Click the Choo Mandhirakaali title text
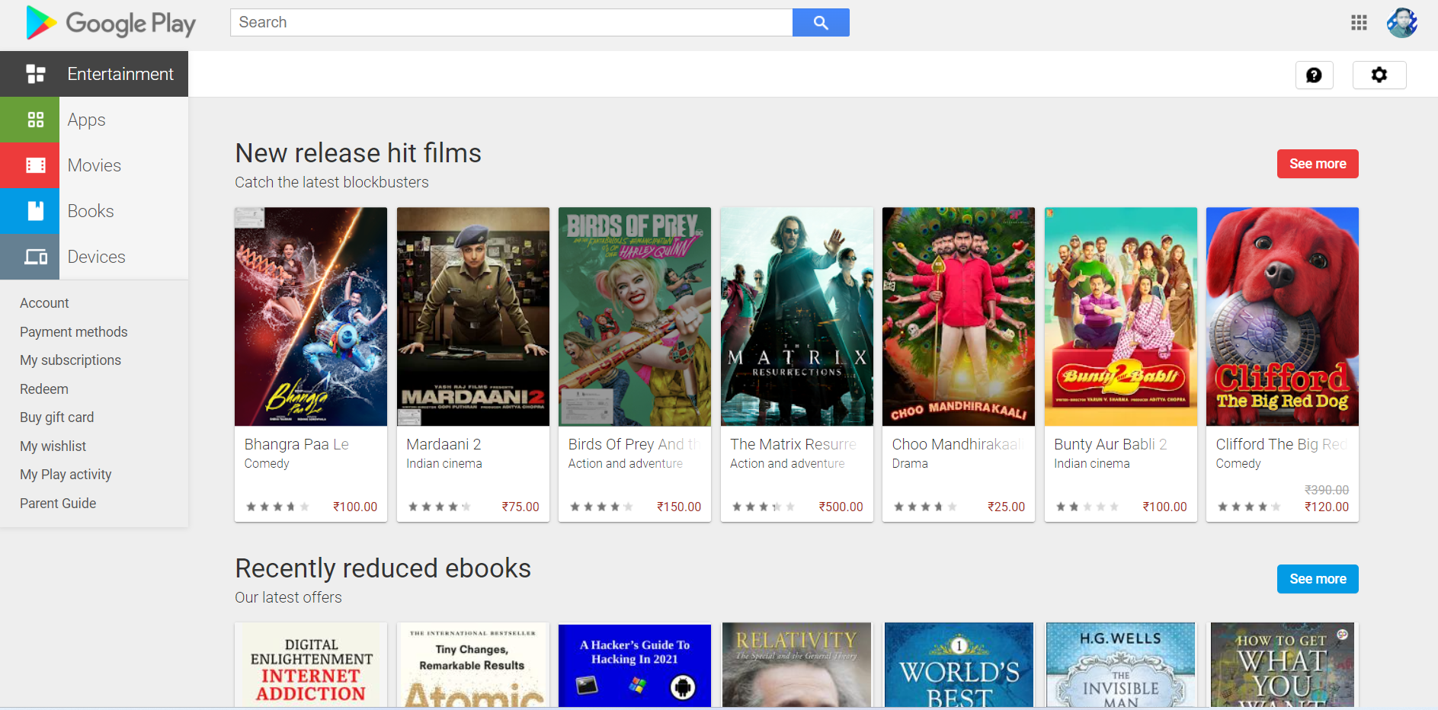The width and height of the screenshot is (1438, 710). (x=957, y=444)
